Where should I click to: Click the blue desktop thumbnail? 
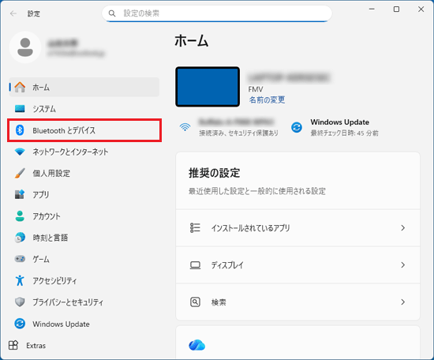(x=208, y=87)
